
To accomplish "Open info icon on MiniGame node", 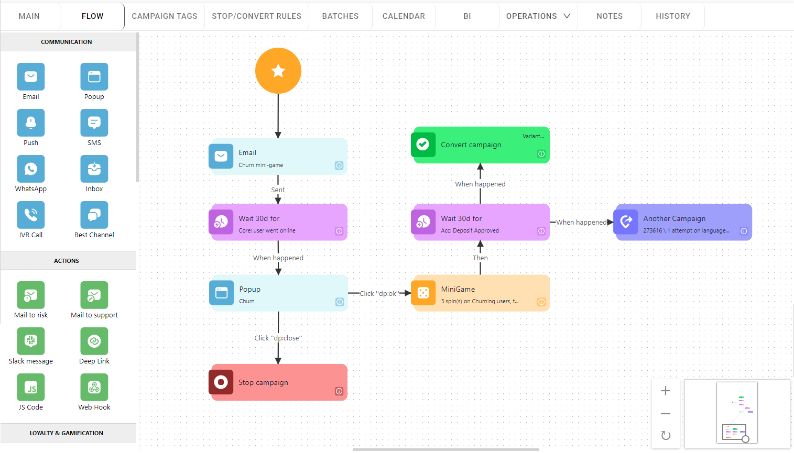I will point(541,302).
